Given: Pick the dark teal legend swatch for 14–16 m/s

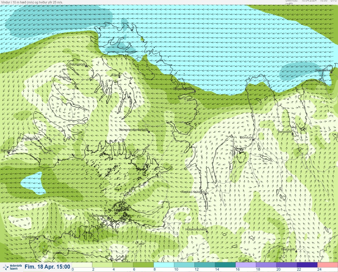Looking at the screenshot, I should (x=225, y=265).
